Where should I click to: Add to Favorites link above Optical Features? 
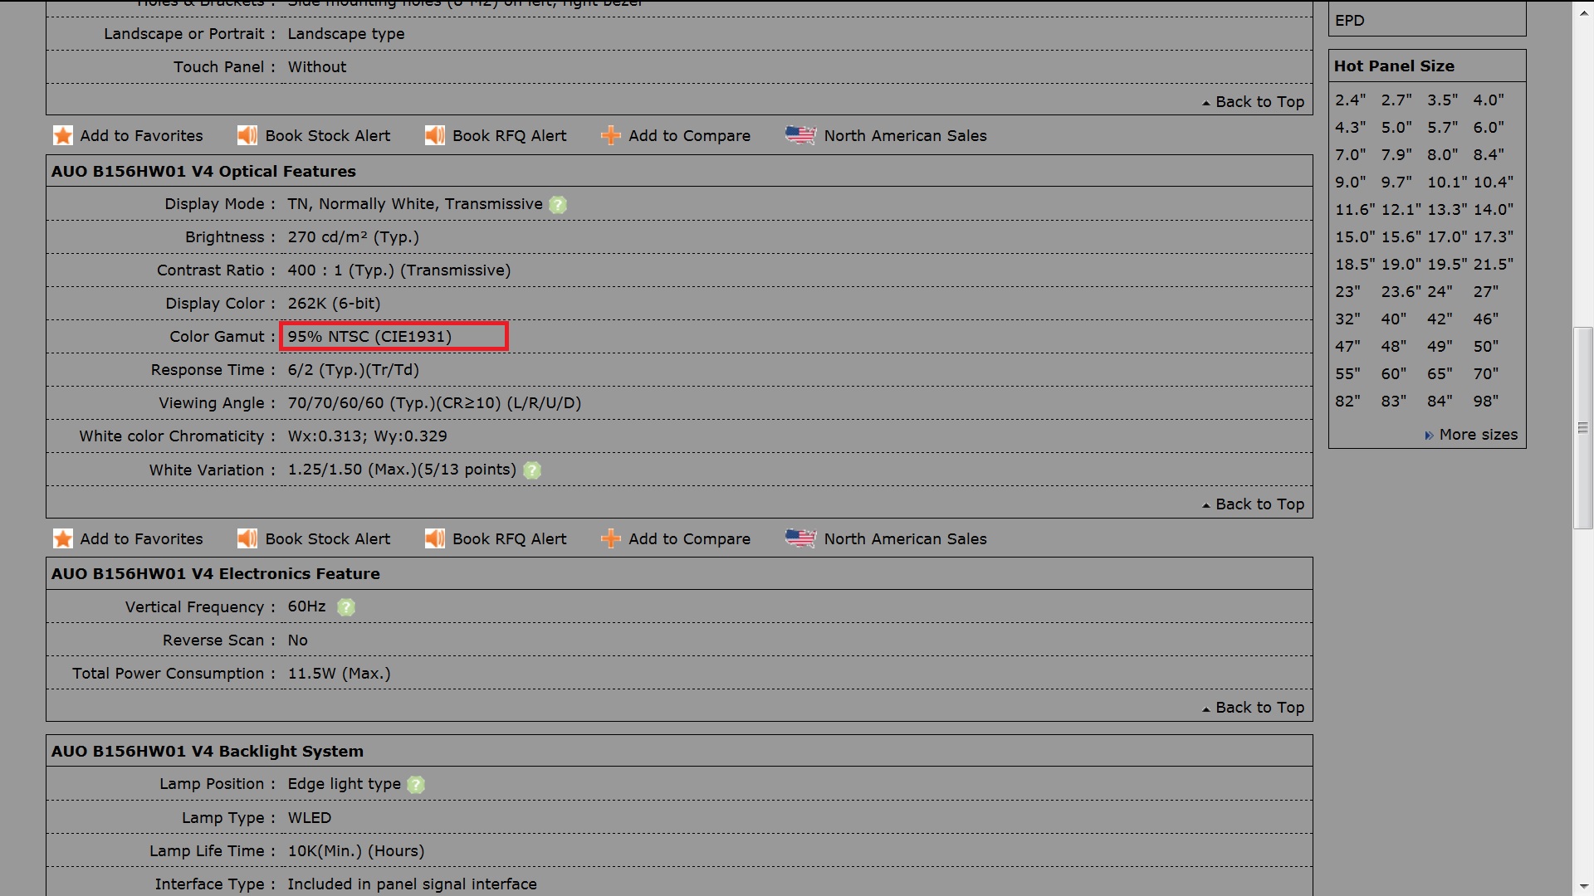coord(141,135)
